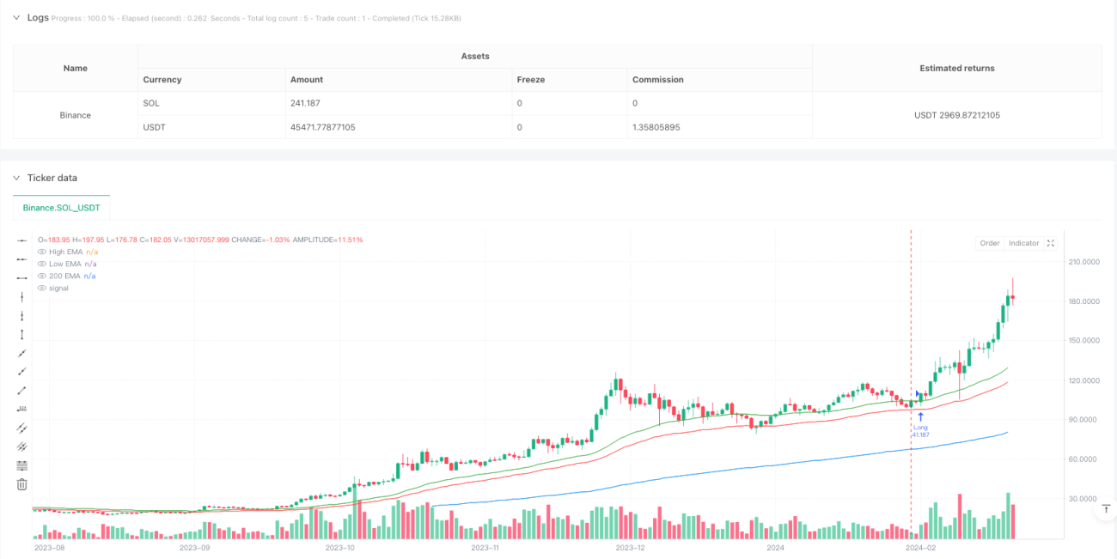Collapse the Ticker data section
This screenshot has width=1117, height=559.
(15, 178)
